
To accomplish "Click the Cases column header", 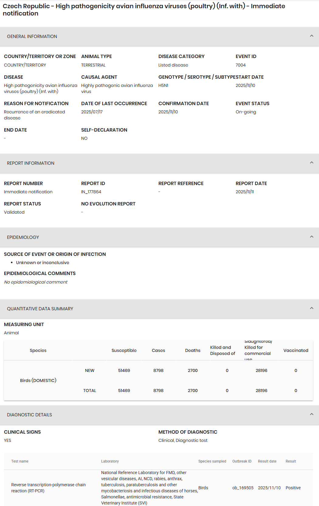I will [158, 350].
